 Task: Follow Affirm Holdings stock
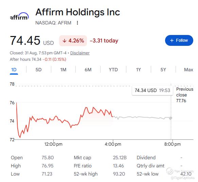(x=179, y=40)
